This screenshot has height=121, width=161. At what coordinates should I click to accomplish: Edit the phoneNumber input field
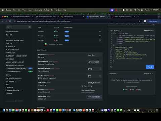tap(94, 62)
